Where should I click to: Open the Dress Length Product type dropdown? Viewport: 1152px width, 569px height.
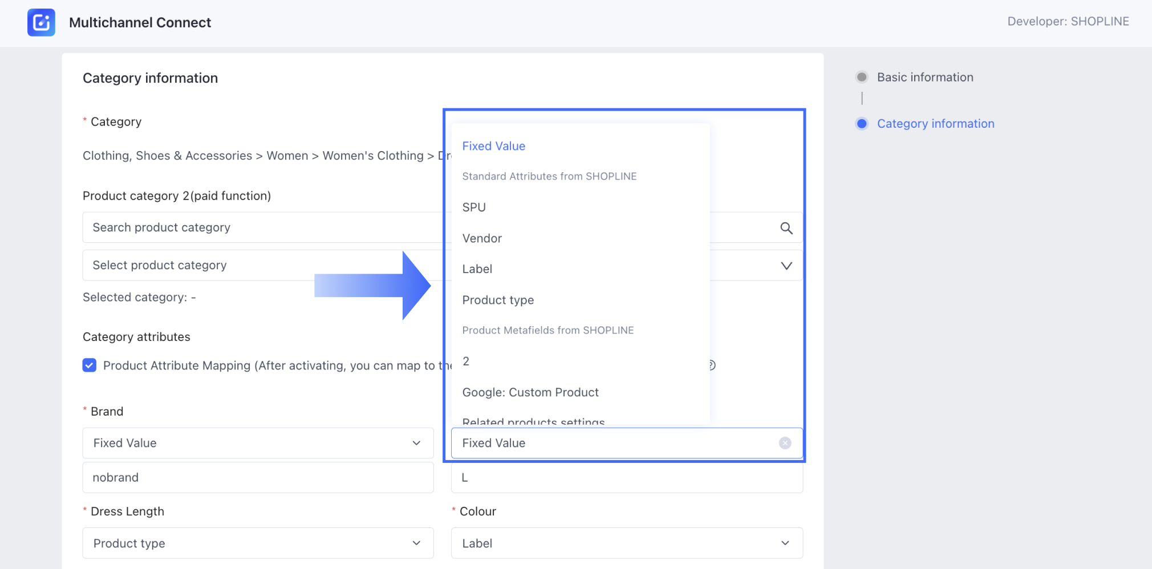pyautogui.click(x=258, y=543)
